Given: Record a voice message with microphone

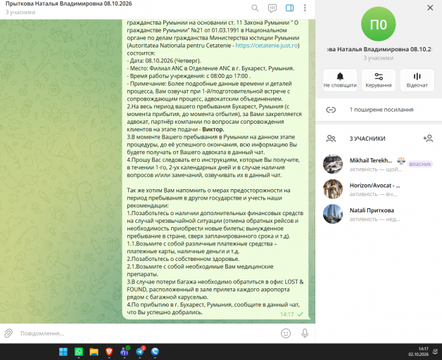Looking at the screenshot, I should click(305, 333).
